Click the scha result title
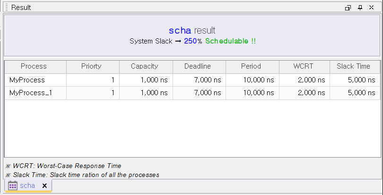This screenshot has height=195, width=383. point(192,31)
